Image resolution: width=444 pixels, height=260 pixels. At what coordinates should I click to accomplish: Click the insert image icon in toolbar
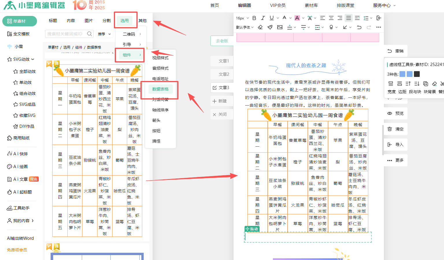pos(280,27)
